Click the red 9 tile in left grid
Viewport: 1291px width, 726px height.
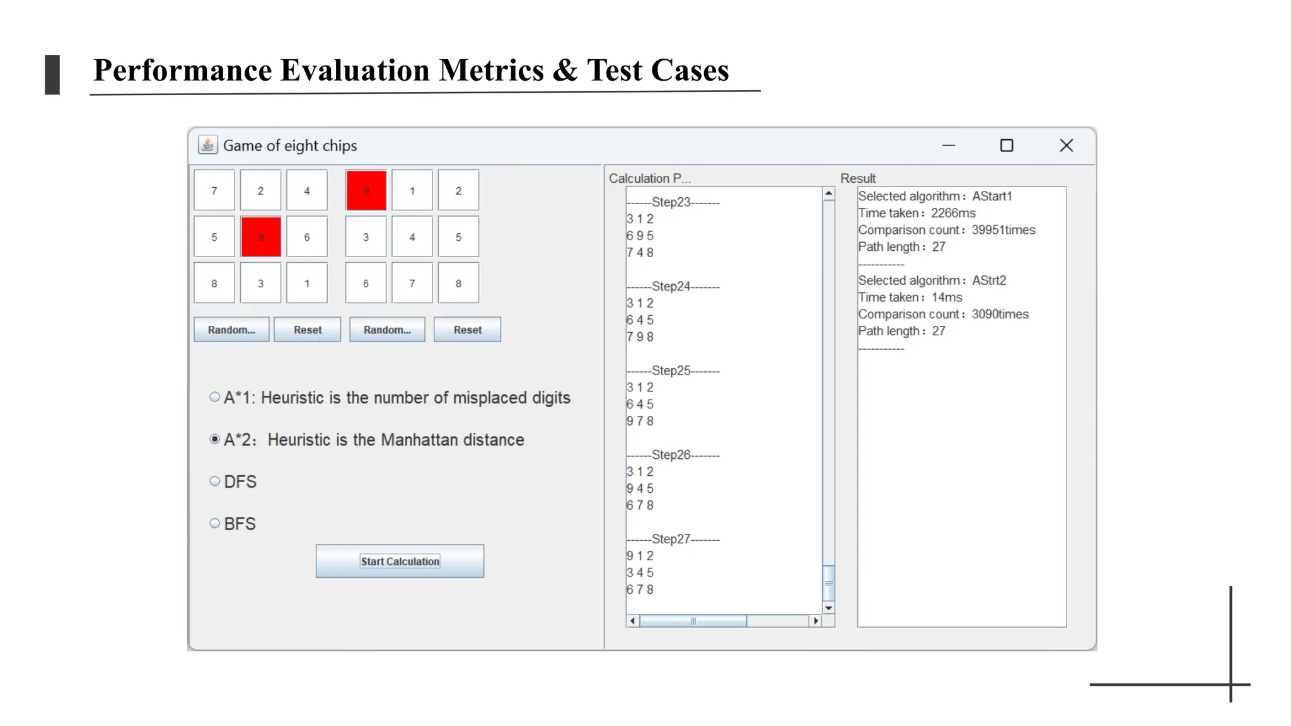(x=261, y=237)
